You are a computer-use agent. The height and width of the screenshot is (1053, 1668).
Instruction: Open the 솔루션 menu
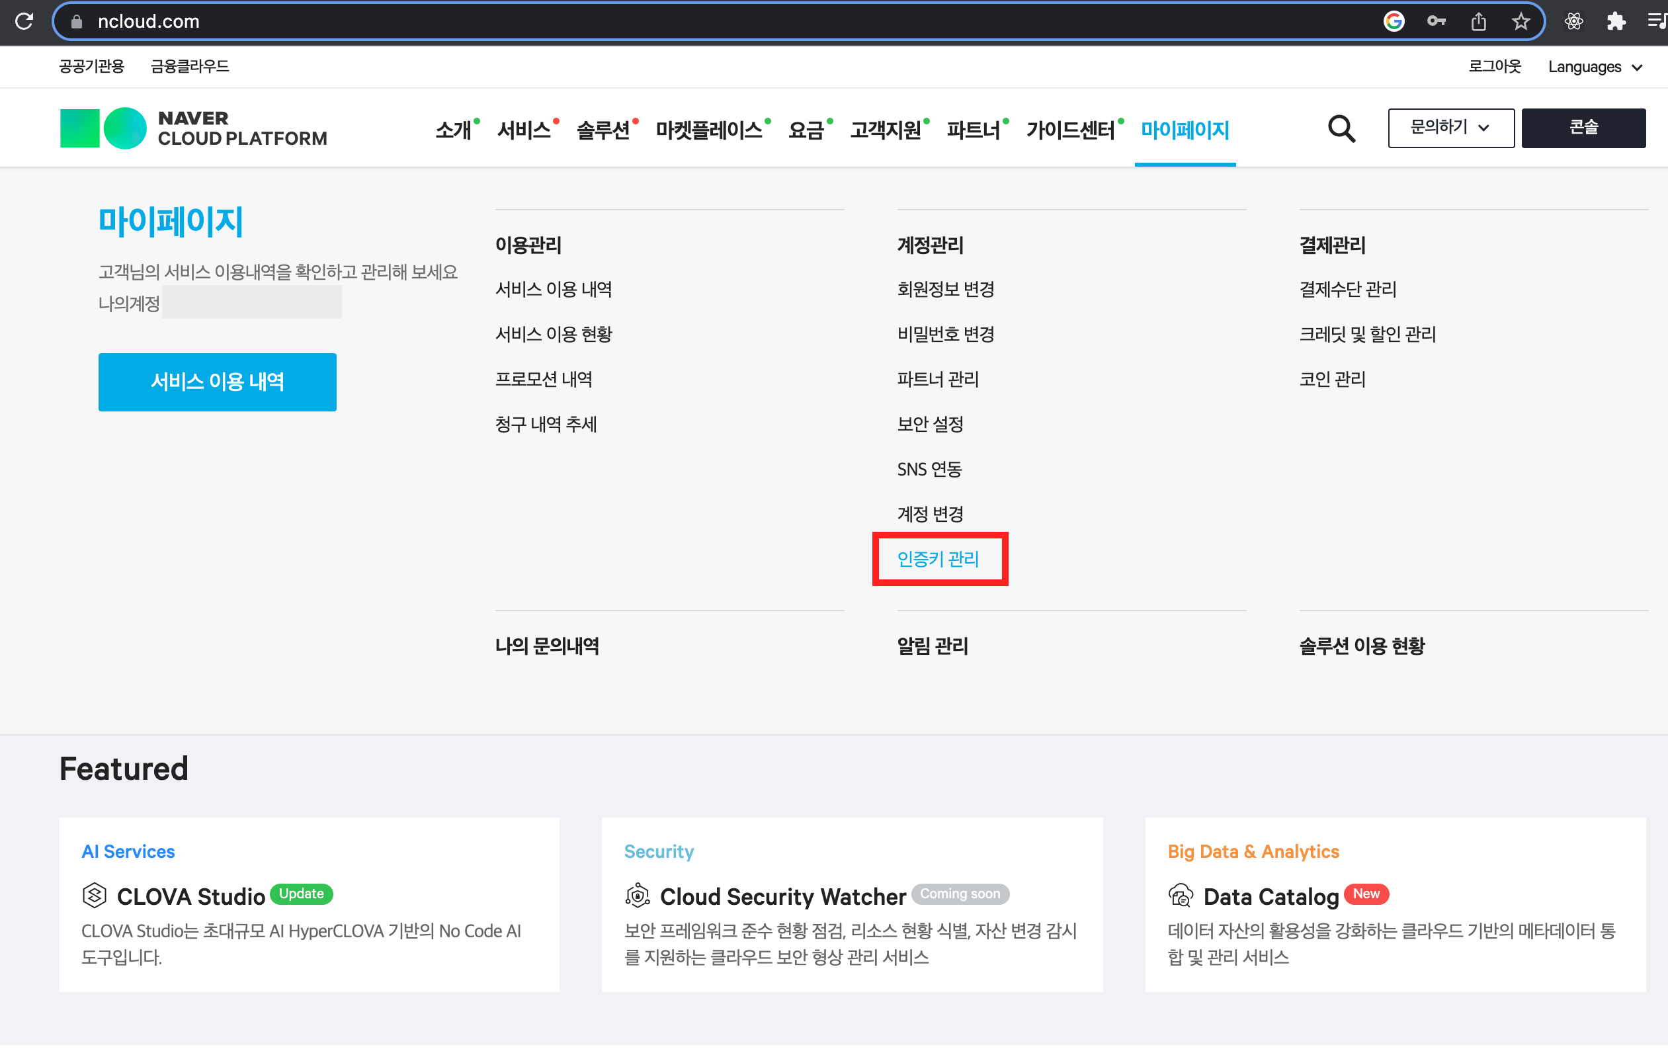coord(603,130)
